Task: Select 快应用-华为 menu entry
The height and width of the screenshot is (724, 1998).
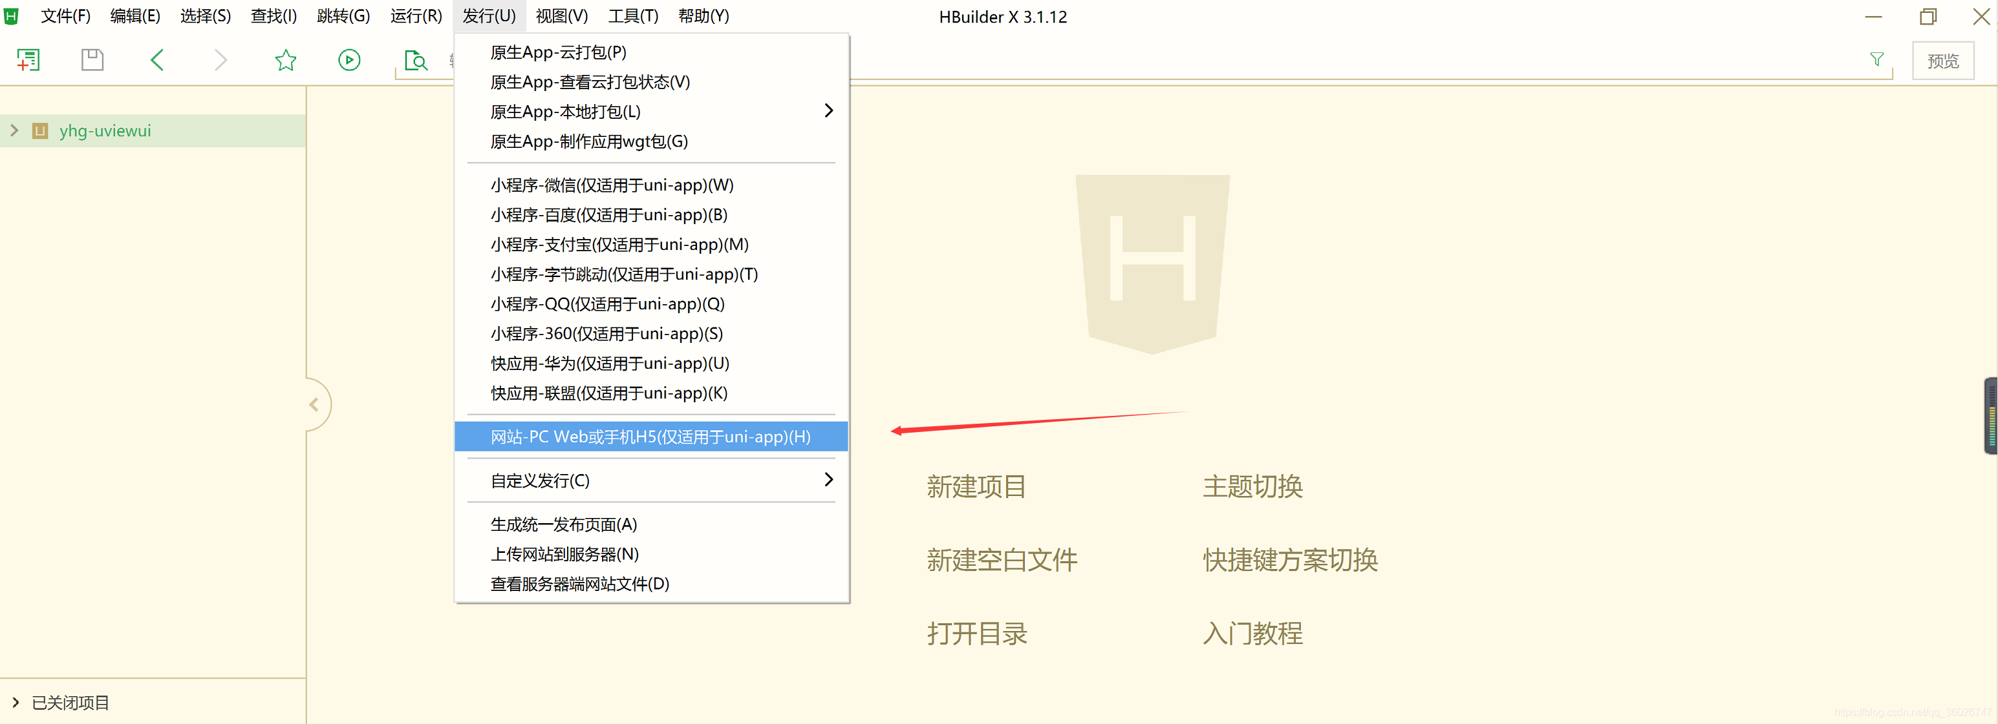Action: (650, 363)
